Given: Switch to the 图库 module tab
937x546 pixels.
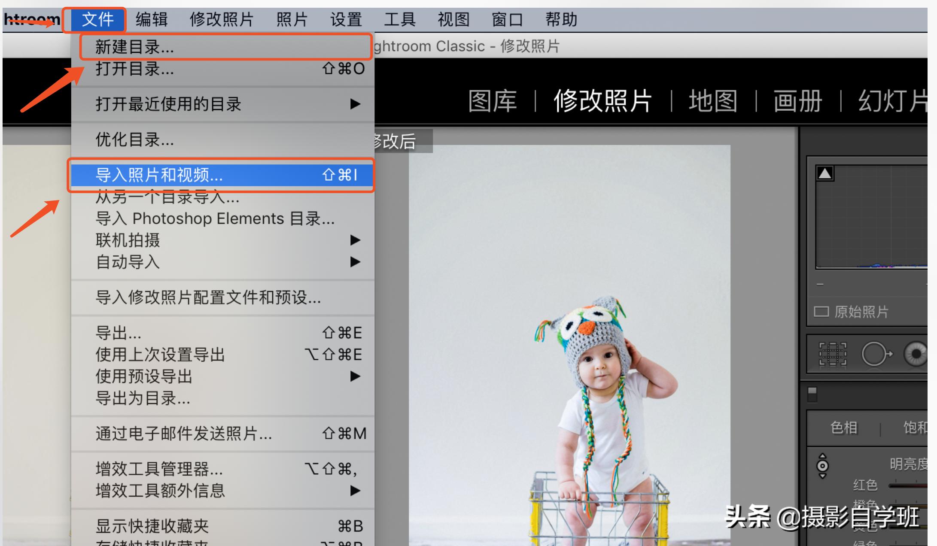Looking at the screenshot, I should click(492, 100).
